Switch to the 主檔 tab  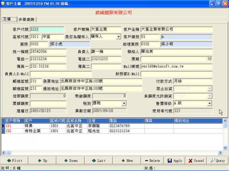tap(9, 19)
